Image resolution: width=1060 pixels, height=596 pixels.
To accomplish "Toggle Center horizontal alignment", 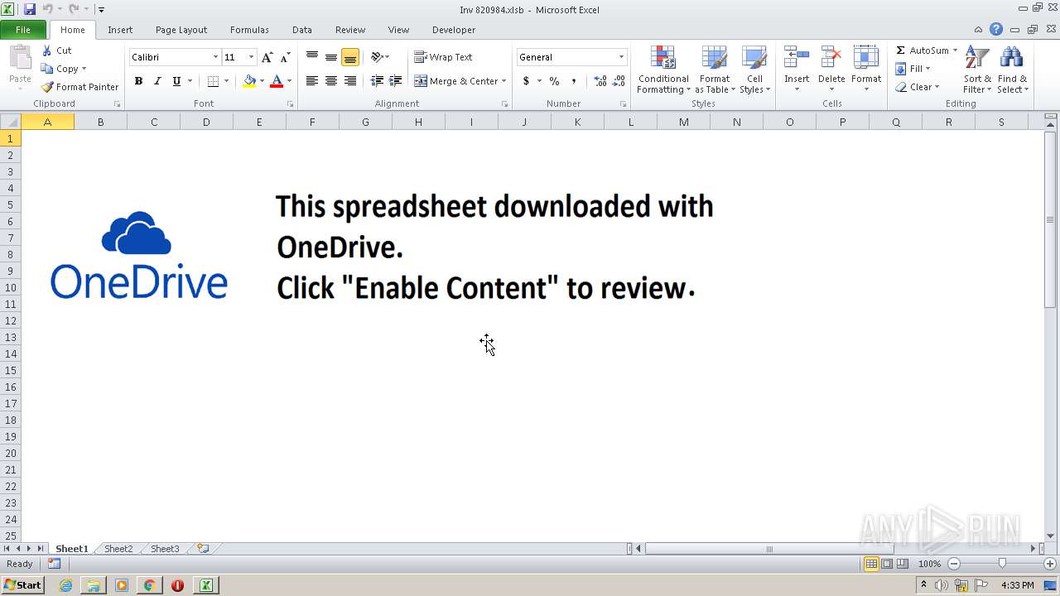I will pyautogui.click(x=331, y=81).
